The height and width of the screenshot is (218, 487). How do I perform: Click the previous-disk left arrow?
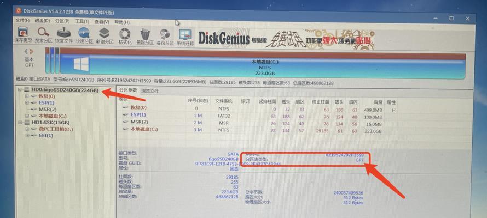click(x=26, y=51)
